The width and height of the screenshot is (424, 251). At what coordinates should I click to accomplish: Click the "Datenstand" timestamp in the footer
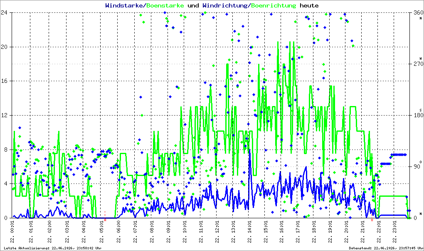click(386, 248)
